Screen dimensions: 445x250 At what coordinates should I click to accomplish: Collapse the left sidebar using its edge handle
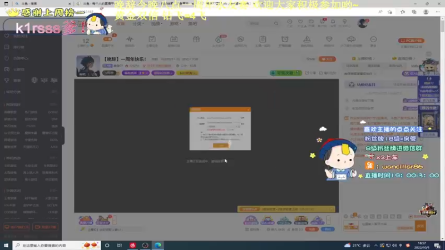point(63,136)
